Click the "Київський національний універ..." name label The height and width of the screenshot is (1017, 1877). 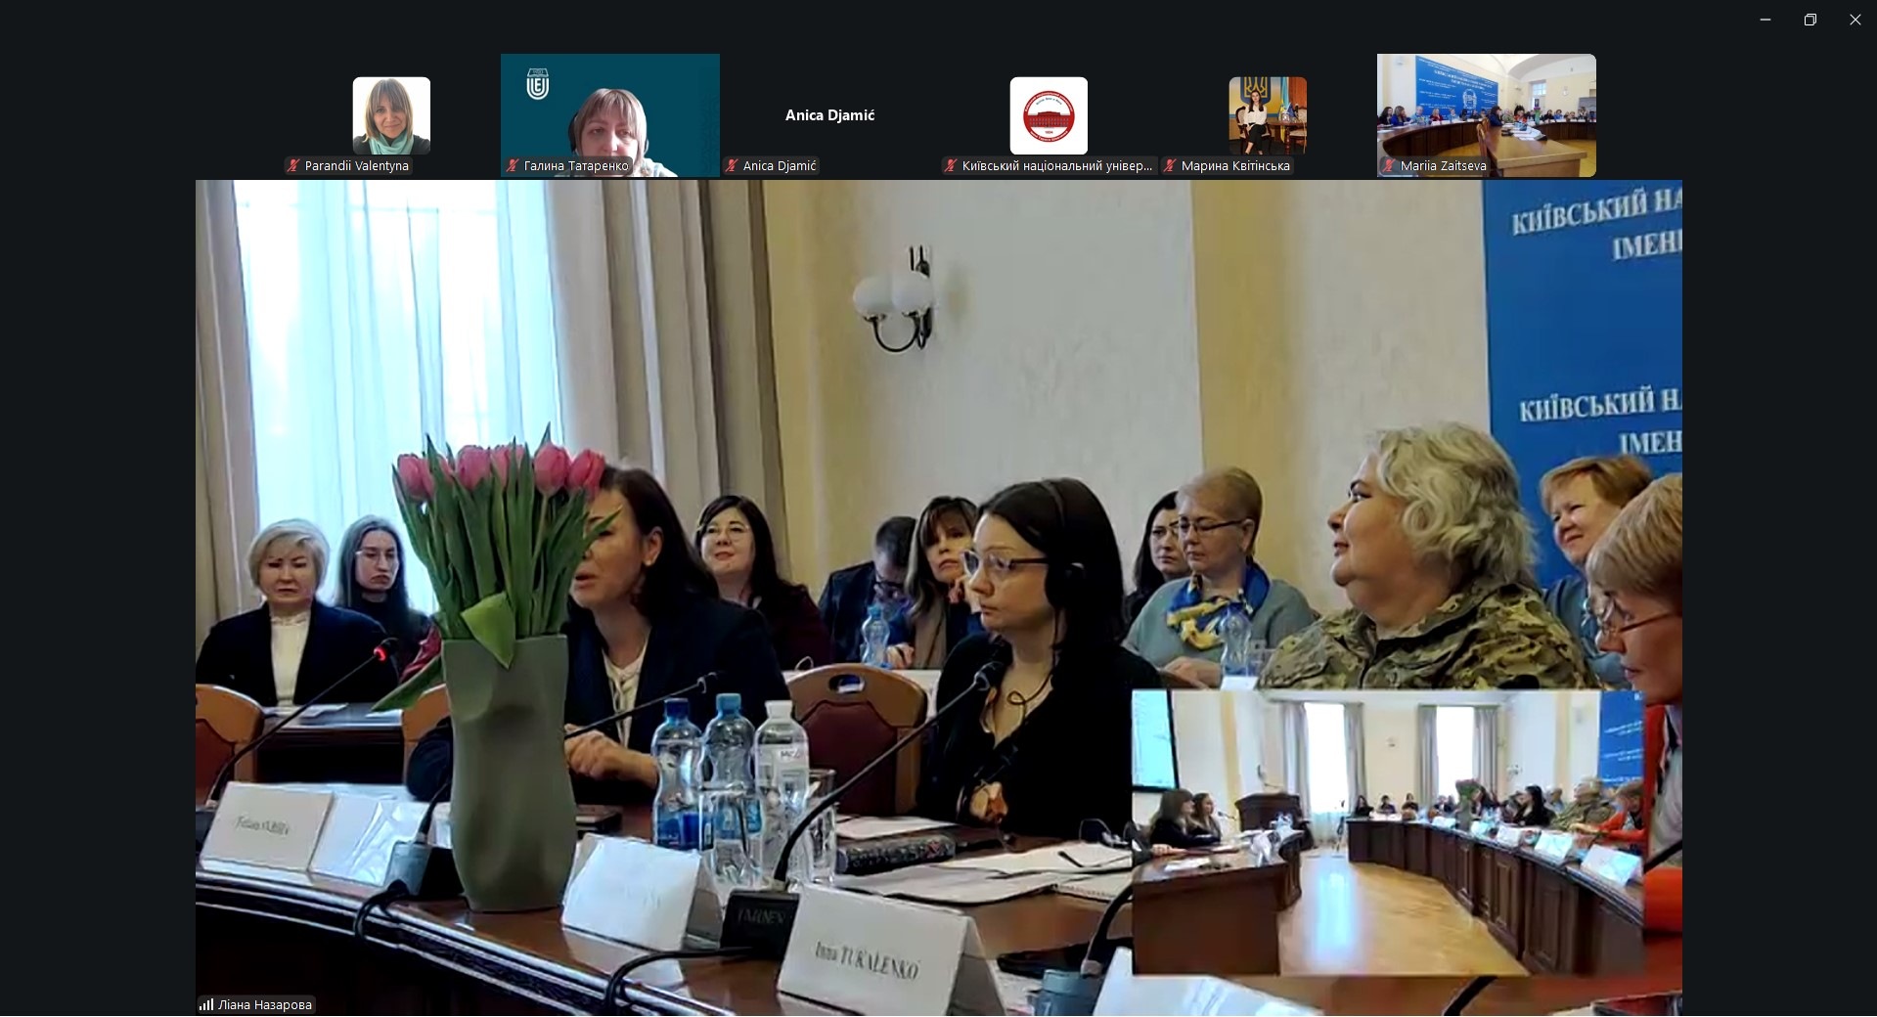(x=1057, y=166)
